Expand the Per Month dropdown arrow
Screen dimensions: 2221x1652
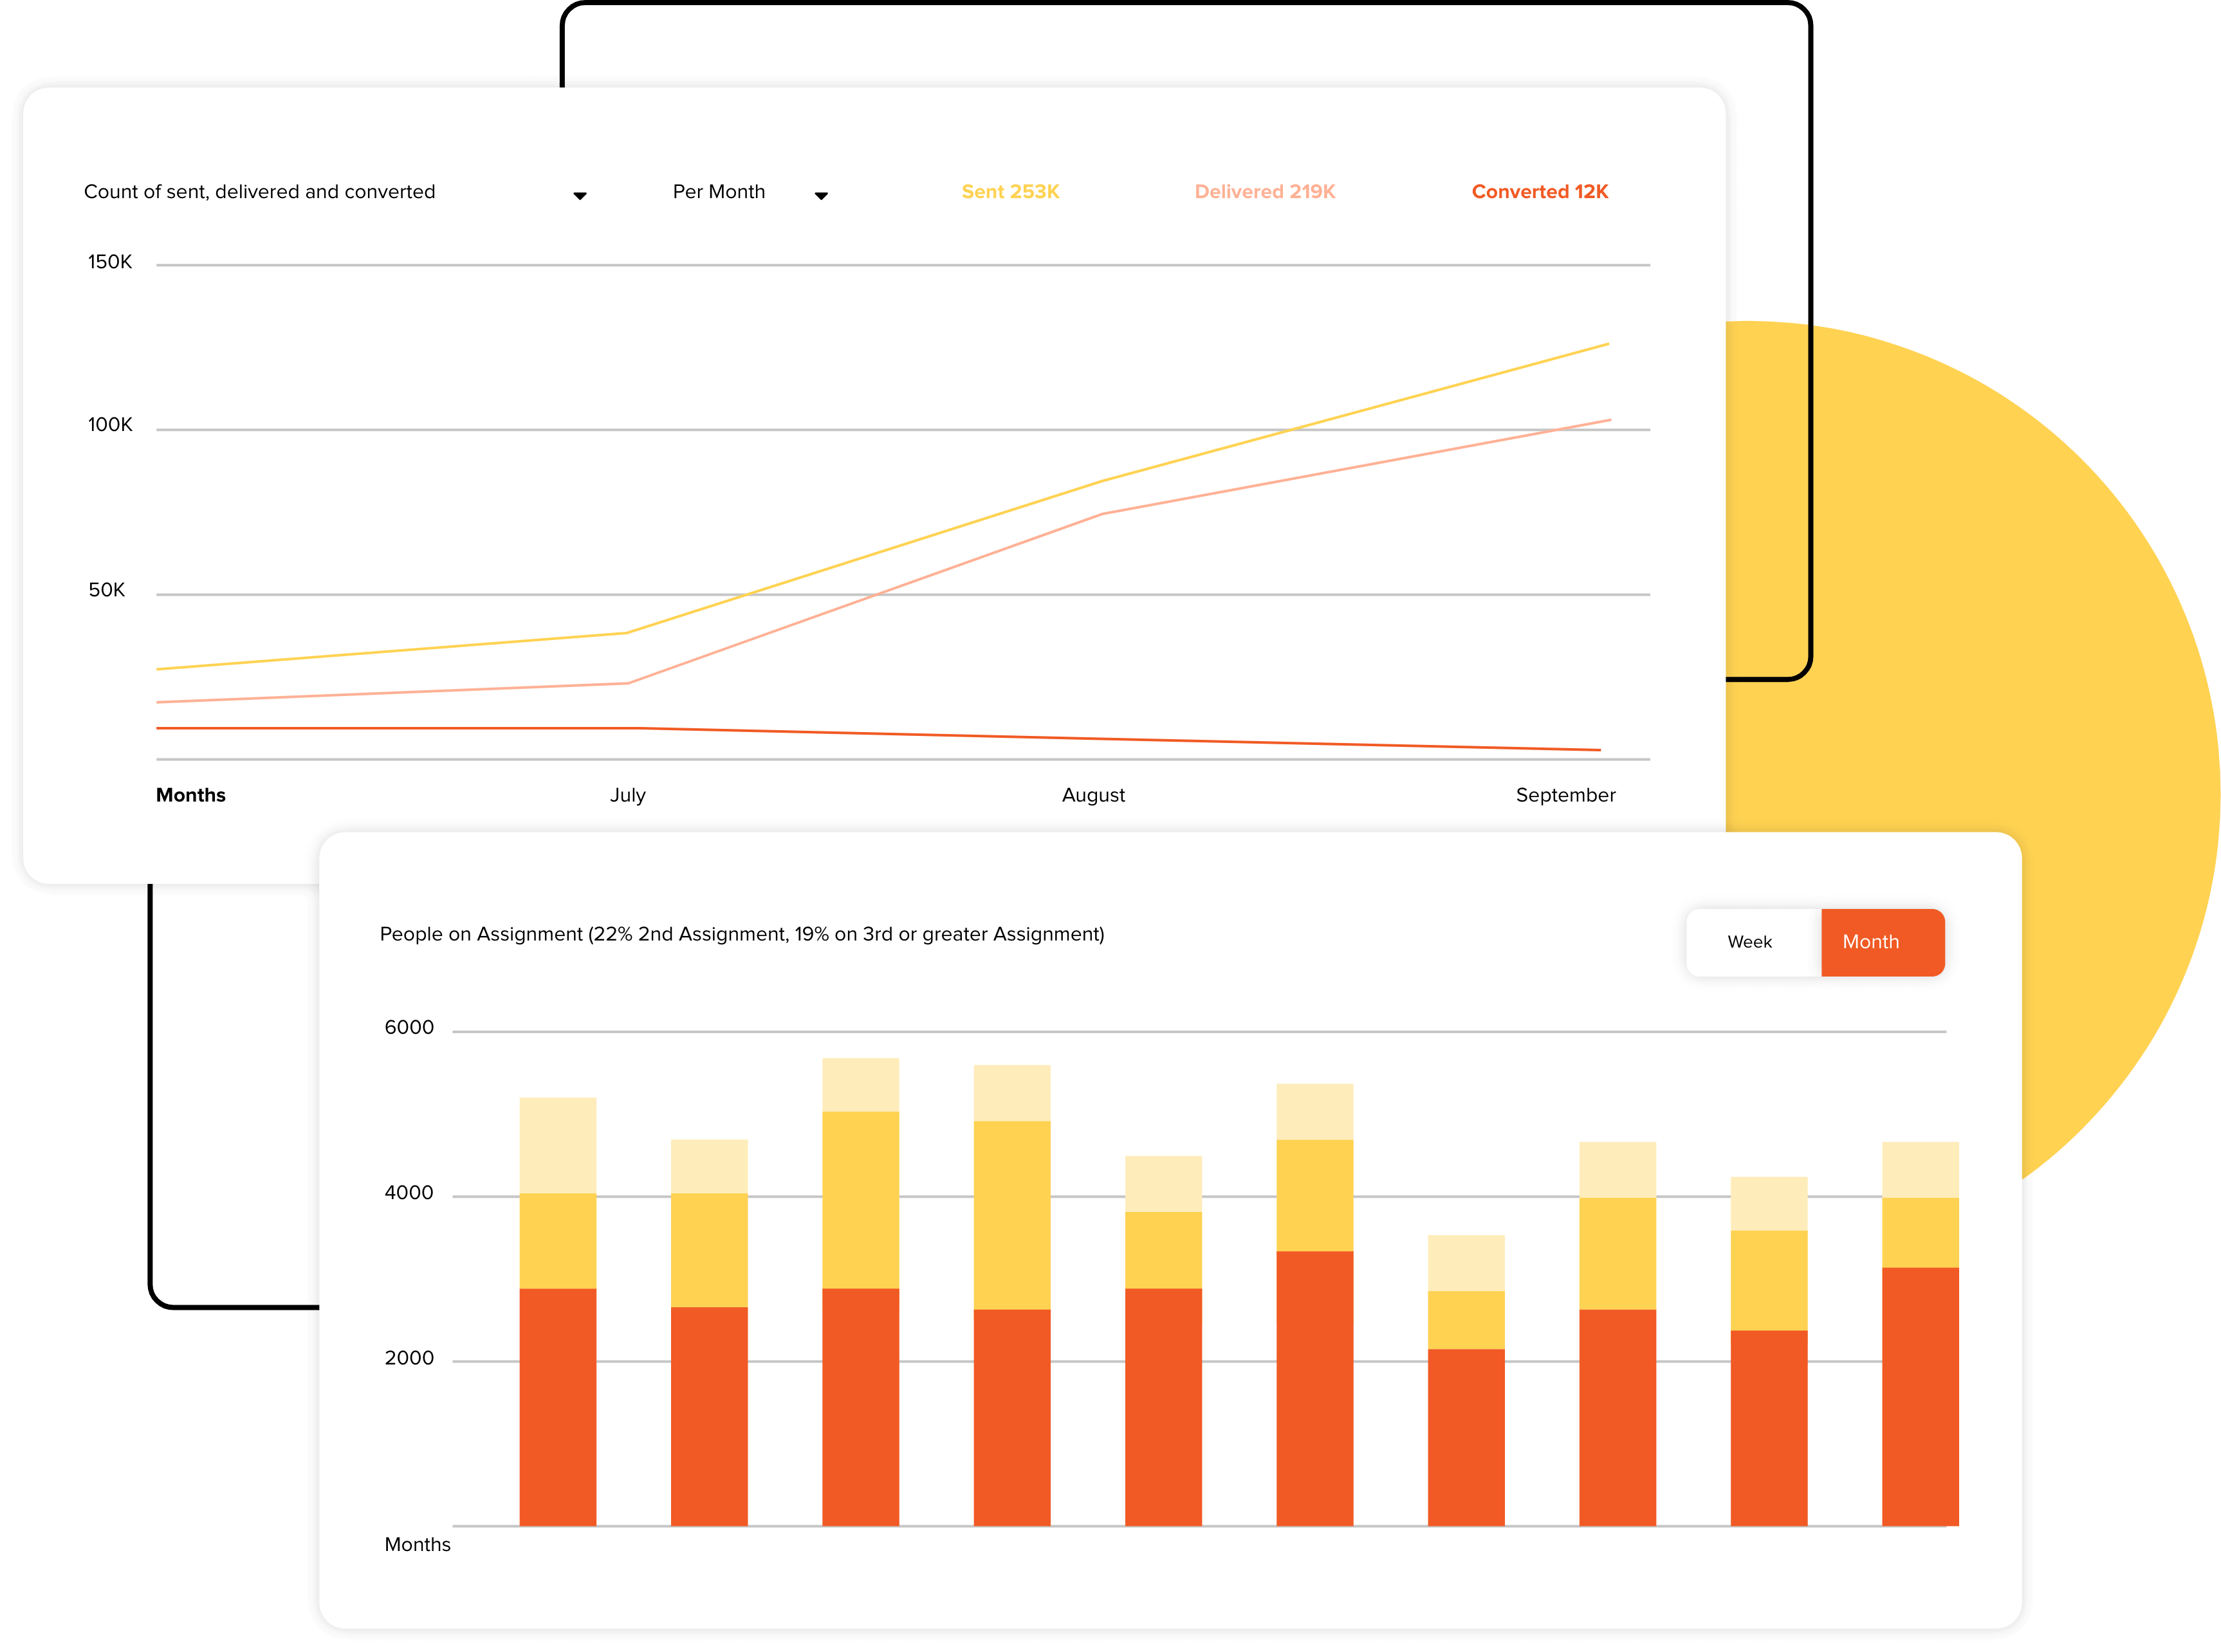[x=821, y=196]
